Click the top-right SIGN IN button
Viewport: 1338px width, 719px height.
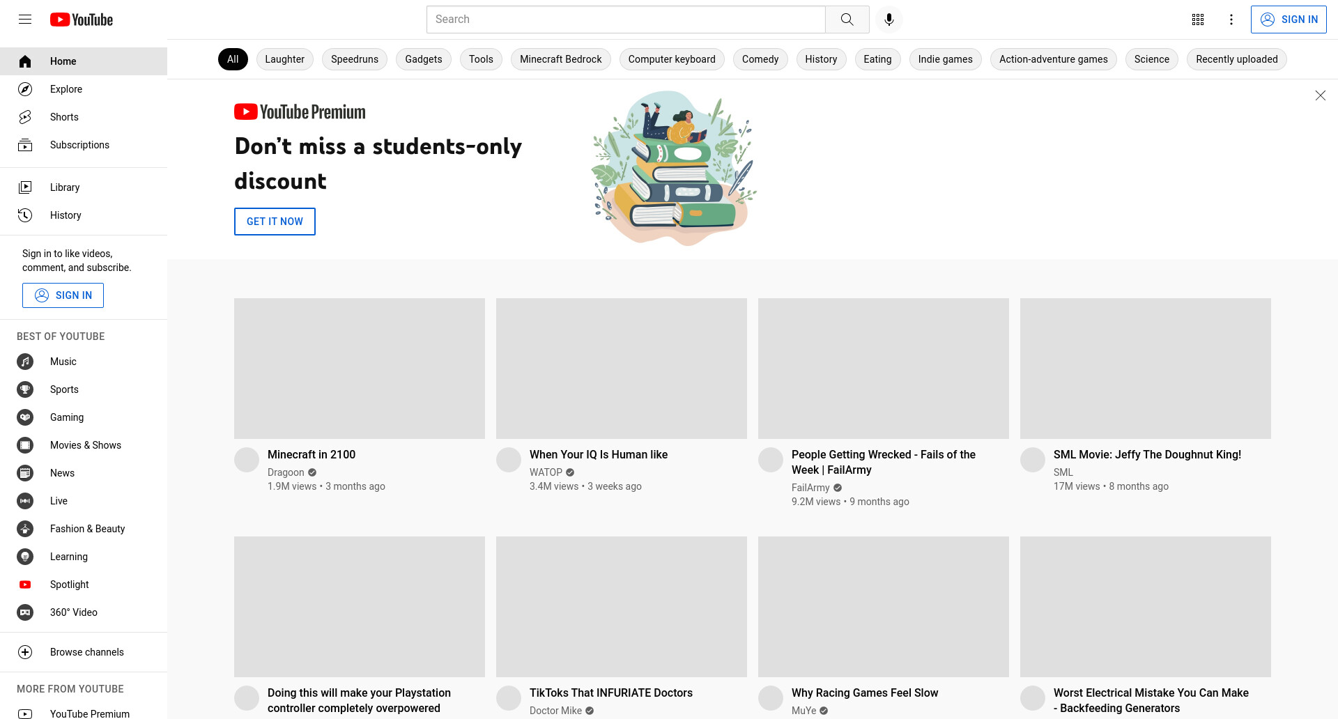click(x=1289, y=20)
